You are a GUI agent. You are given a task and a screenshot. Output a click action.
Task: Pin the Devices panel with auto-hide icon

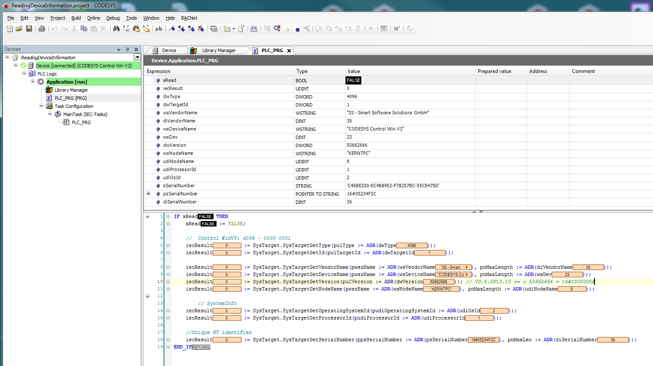coord(127,49)
